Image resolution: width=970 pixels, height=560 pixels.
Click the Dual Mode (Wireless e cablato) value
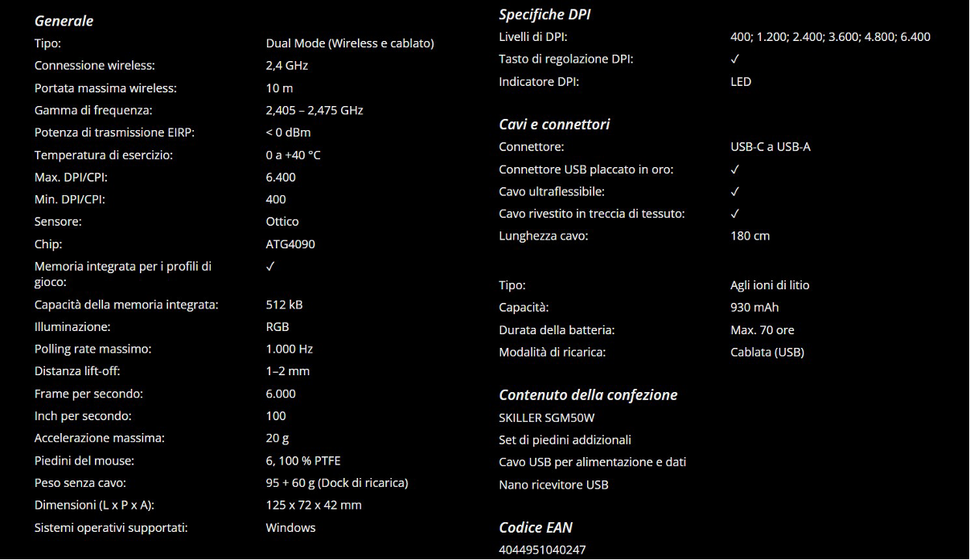tap(350, 43)
